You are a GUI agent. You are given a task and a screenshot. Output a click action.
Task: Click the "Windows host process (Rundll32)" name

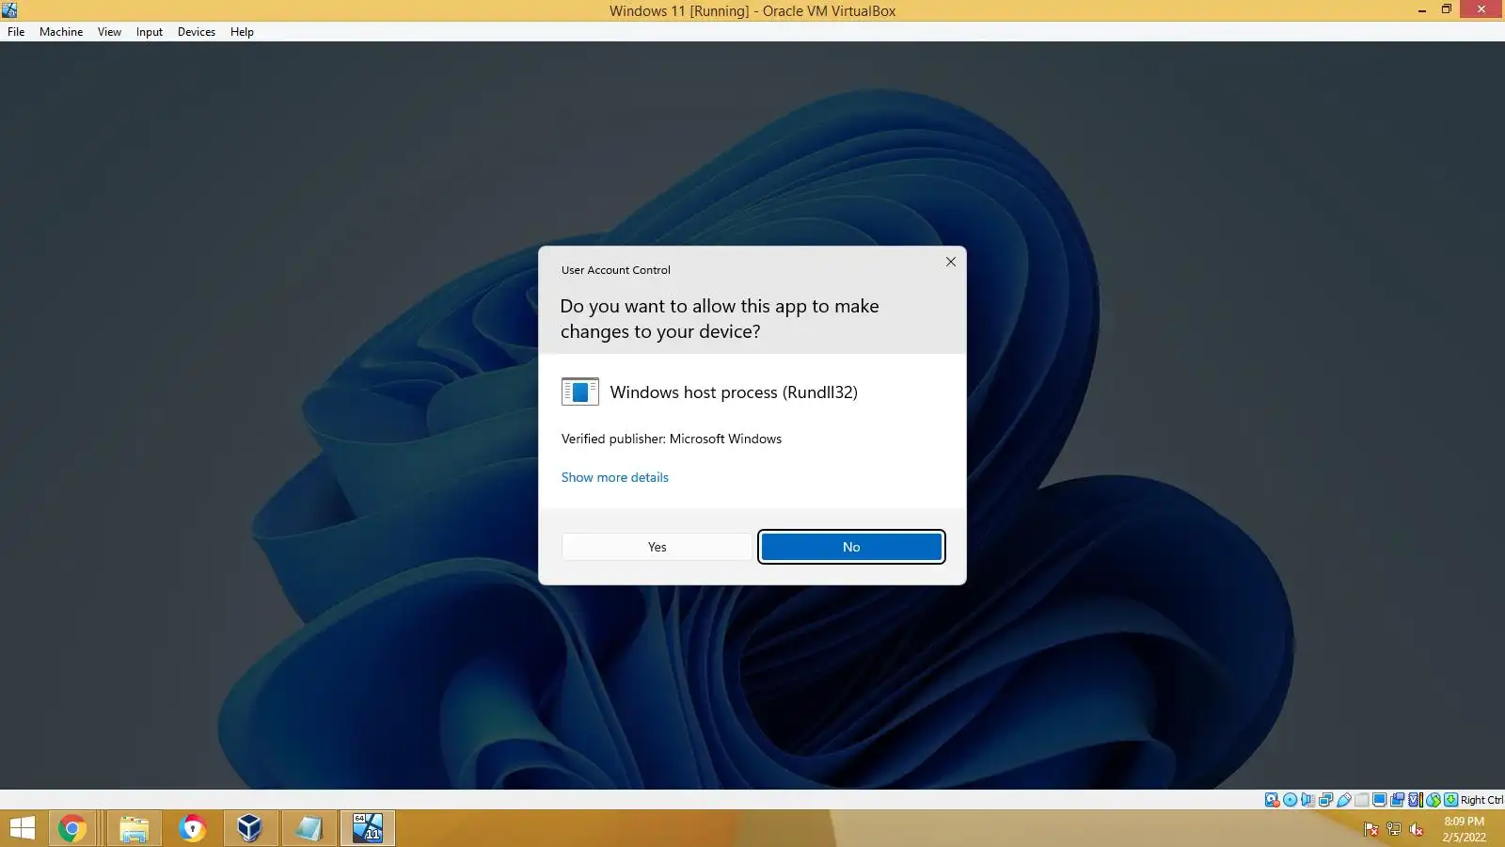[x=734, y=392]
